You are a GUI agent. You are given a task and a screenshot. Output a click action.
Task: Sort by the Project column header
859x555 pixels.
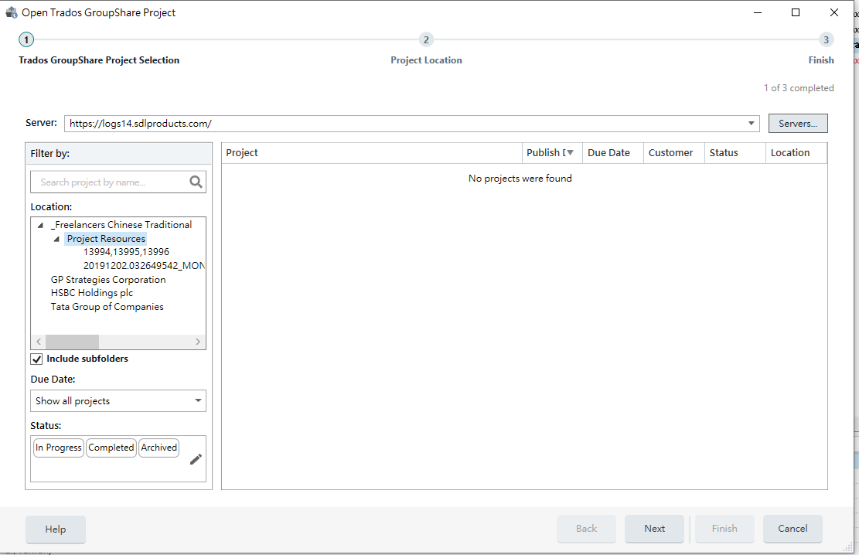(x=372, y=153)
